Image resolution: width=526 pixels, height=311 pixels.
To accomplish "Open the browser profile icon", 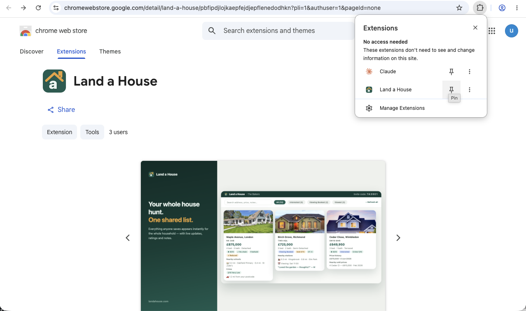I will [502, 8].
